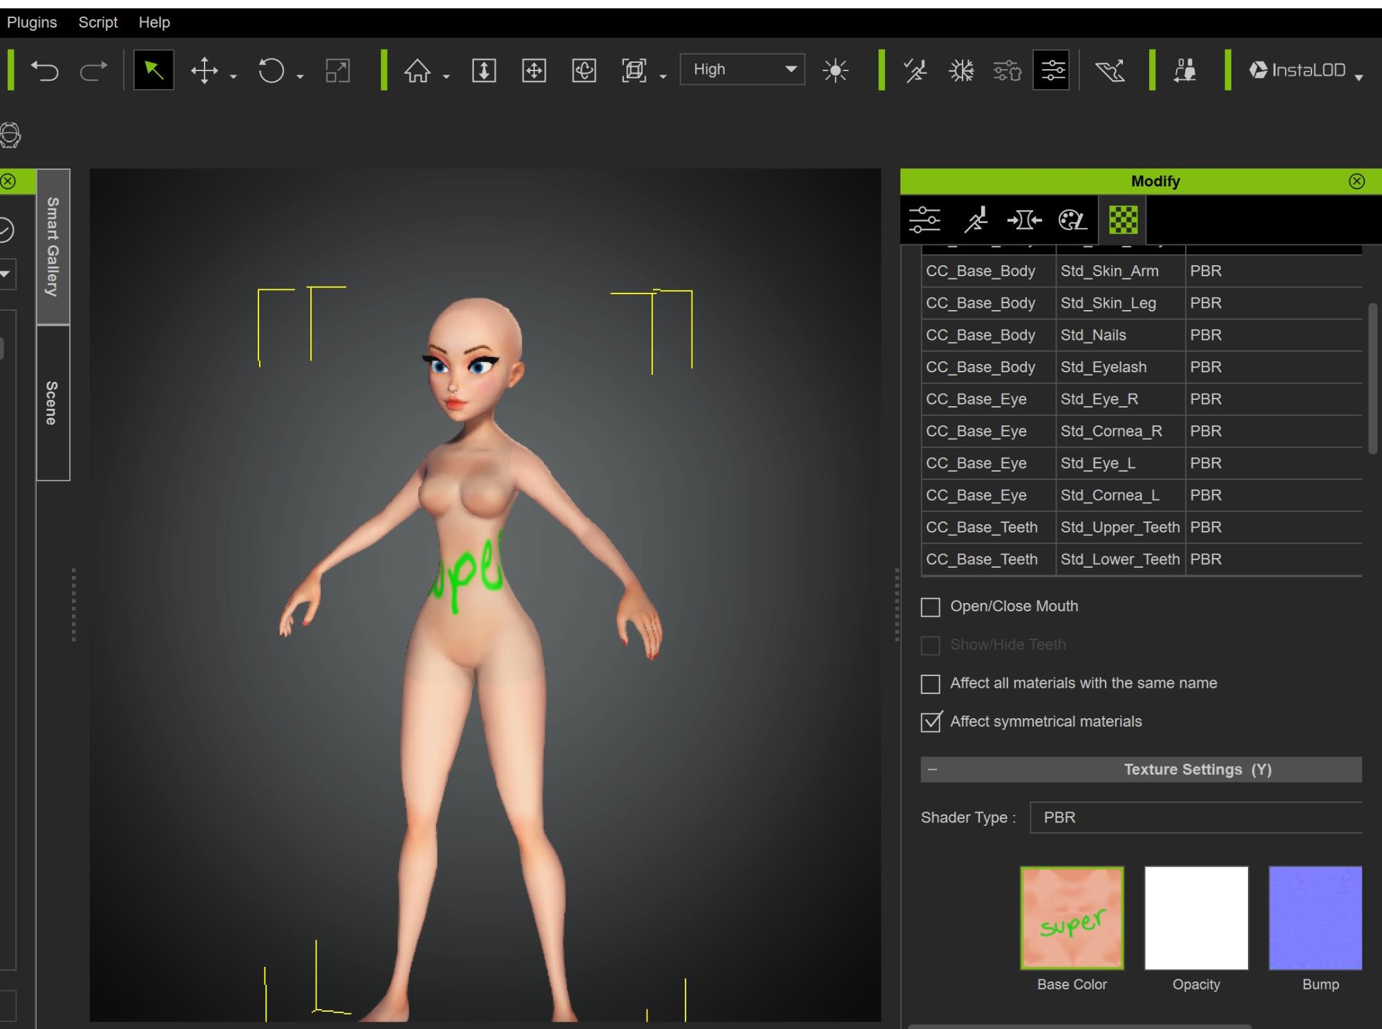Open the Plugins menu

click(x=31, y=22)
